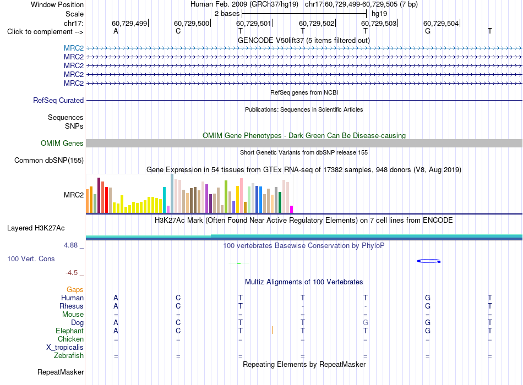523x385 pixels.
Task: Click 'Multiz Alignments of 100 Vertebrates' title
Action: (x=304, y=282)
